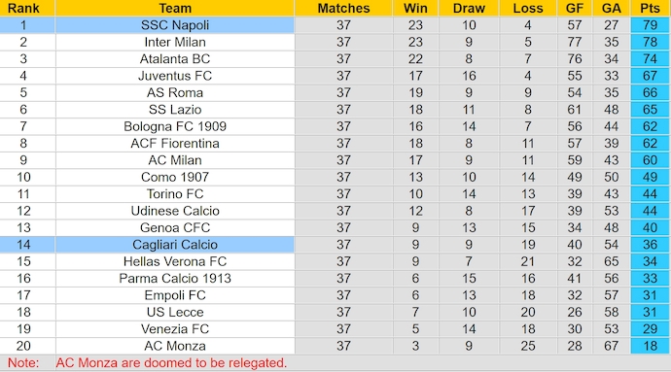
Task: Select Atalanta BC in the table
Action: point(175,59)
